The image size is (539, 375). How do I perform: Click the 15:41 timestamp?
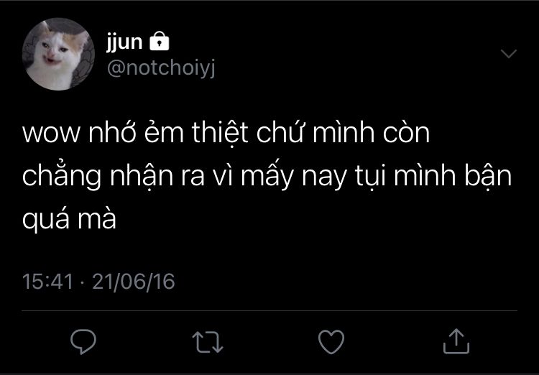tap(47, 282)
